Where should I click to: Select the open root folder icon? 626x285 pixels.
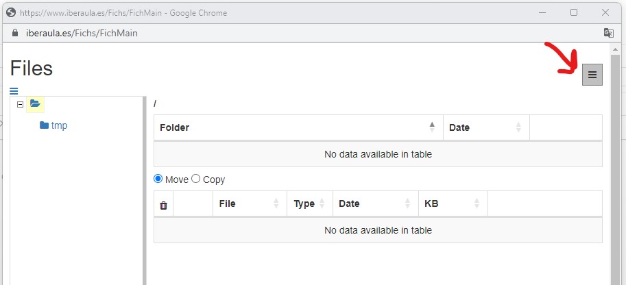click(x=35, y=103)
